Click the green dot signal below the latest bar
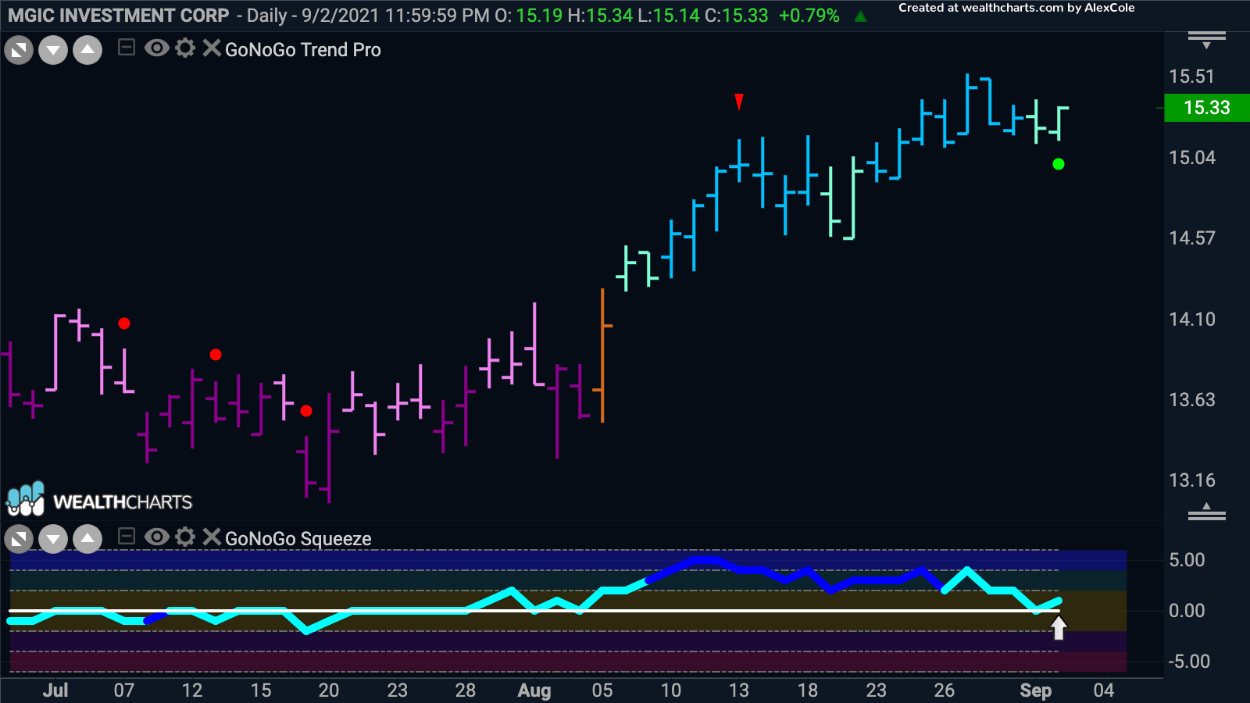The height and width of the screenshot is (703, 1250). coord(1059,164)
